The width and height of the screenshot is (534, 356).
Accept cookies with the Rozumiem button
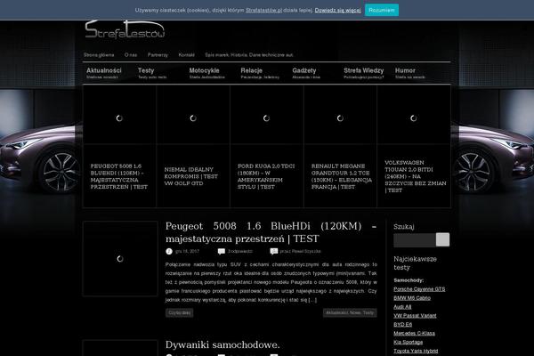tap(382, 10)
